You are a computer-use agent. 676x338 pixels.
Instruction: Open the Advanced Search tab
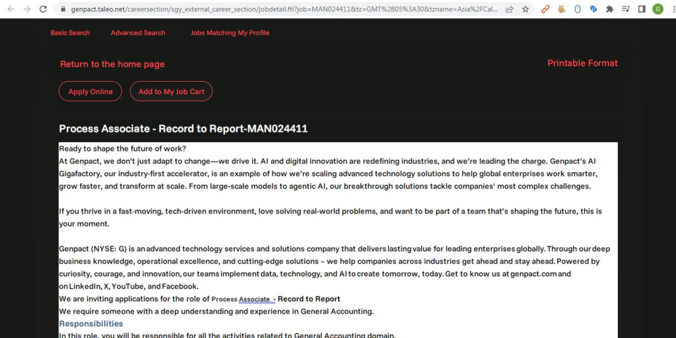pyautogui.click(x=138, y=33)
